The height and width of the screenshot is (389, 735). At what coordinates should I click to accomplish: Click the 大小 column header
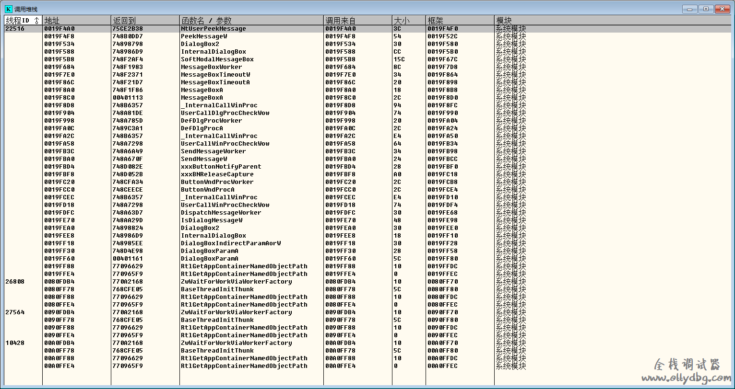click(x=409, y=21)
